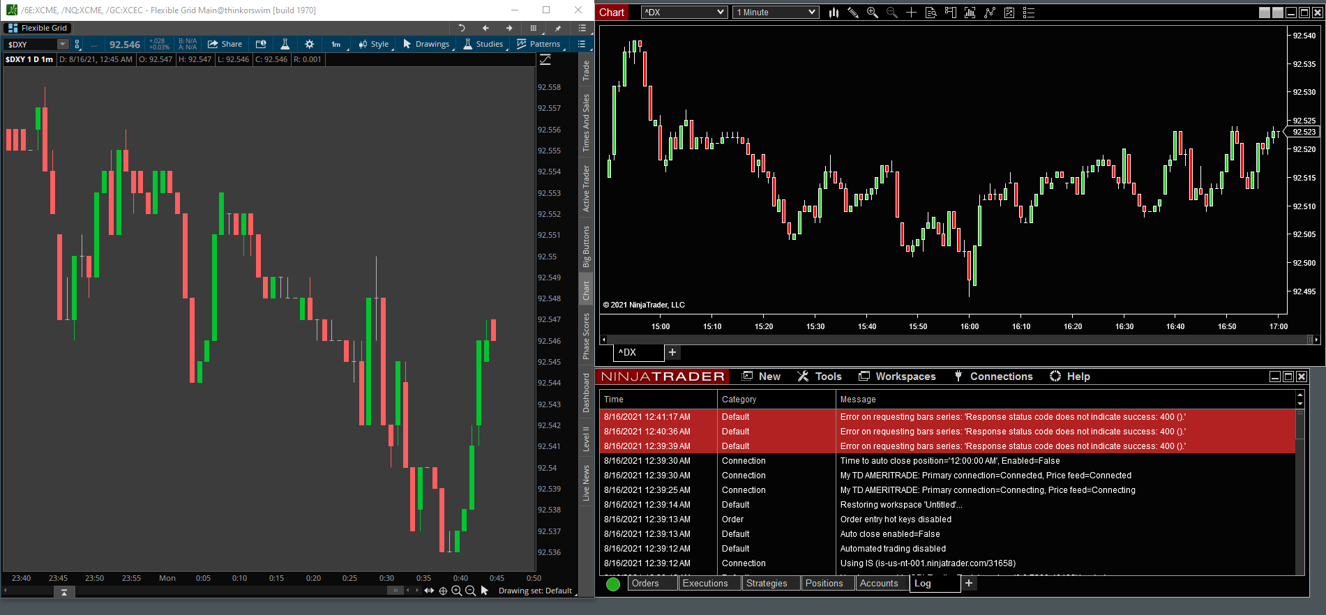Click NinjaTrader zoom out magnifier
The width and height of the screenshot is (1326, 615).
point(891,13)
